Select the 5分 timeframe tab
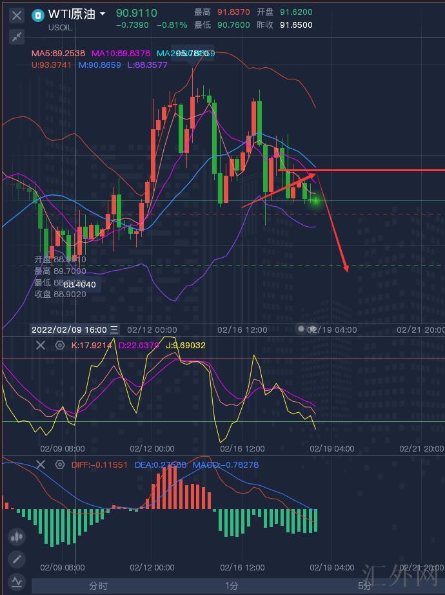 click(x=364, y=586)
